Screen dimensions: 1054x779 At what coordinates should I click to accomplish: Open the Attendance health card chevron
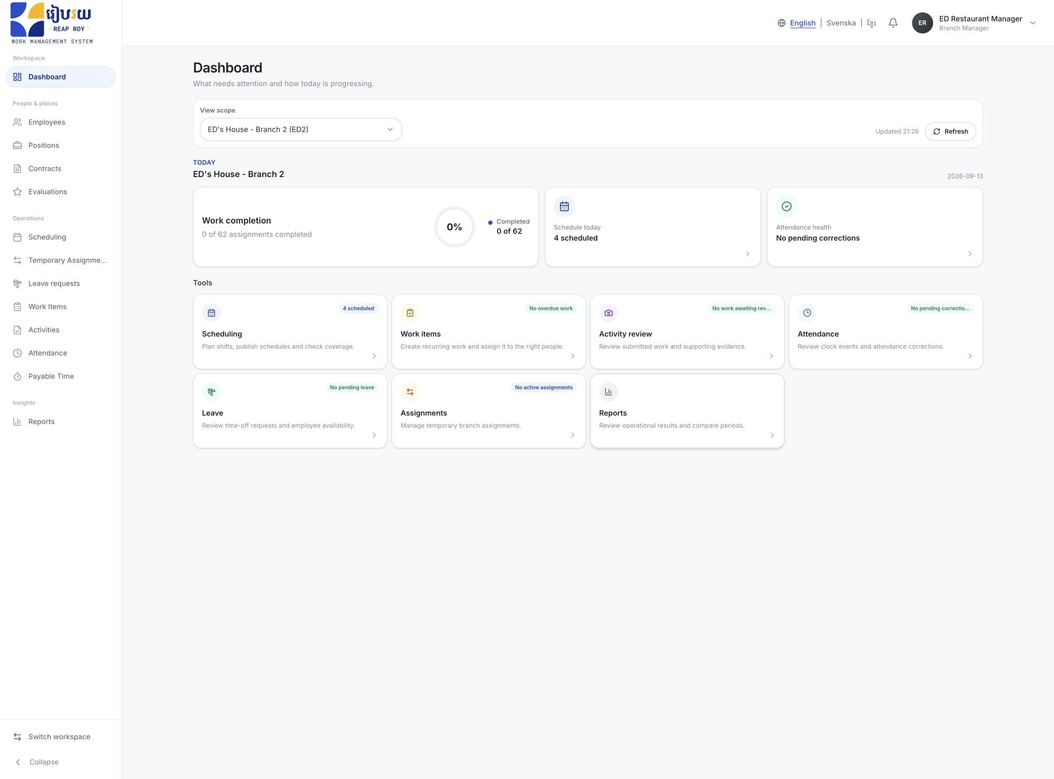click(970, 254)
